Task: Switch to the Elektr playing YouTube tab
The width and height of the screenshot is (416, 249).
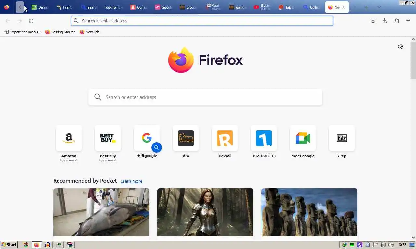Action: [x=262, y=7]
